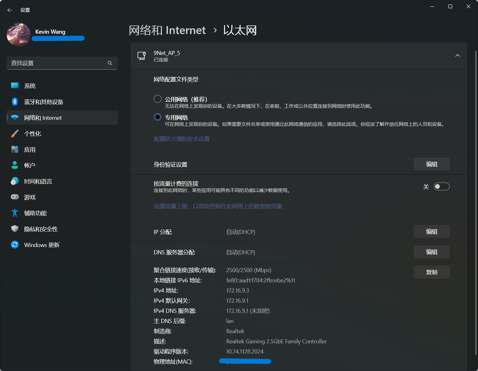The width and height of the screenshot is (478, 371).
Task: Click the 以太网 breadcrumb title
Action: [x=240, y=30]
